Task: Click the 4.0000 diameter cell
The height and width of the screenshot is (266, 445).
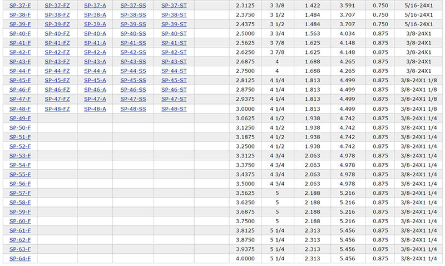Action: [x=245, y=258]
